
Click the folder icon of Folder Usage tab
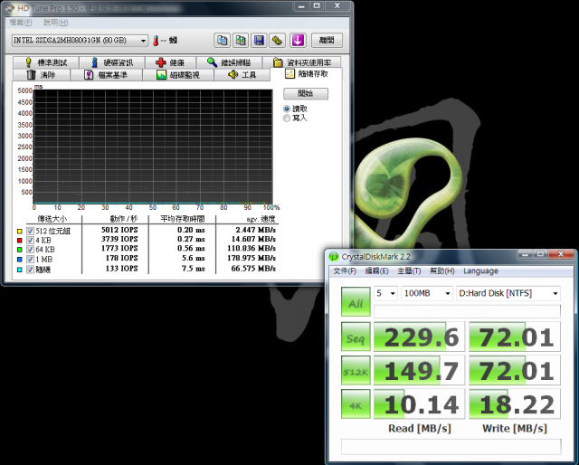[278, 62]
